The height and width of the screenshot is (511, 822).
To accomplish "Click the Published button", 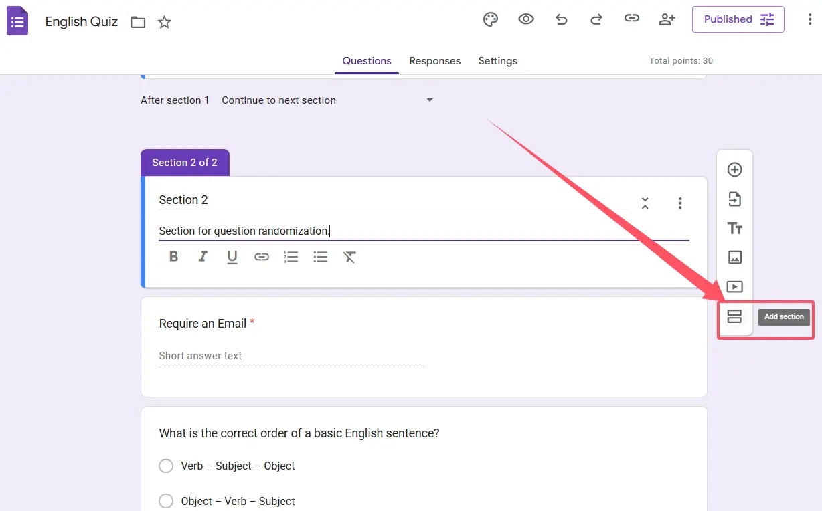I will point(738,19).
